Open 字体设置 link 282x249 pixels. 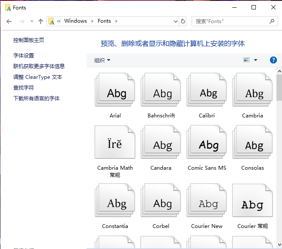coord(24,56)
